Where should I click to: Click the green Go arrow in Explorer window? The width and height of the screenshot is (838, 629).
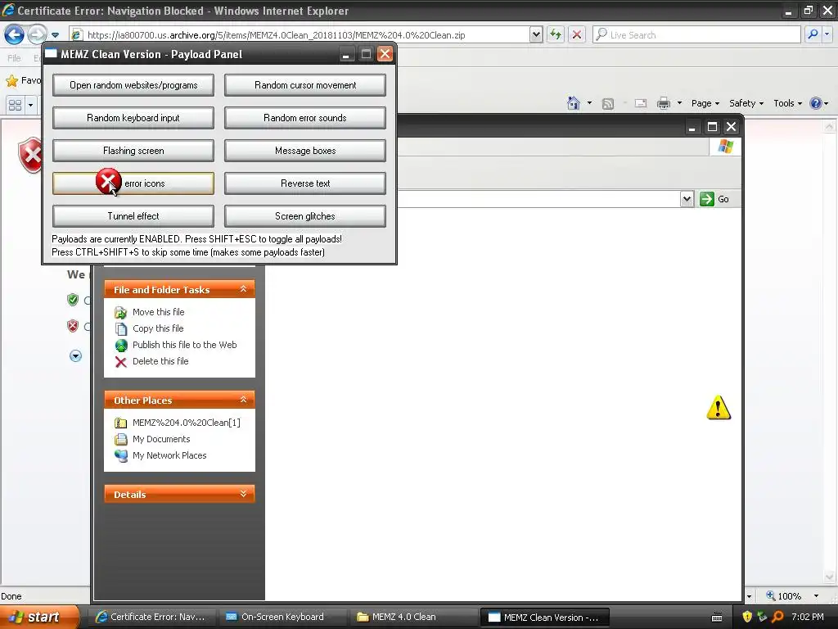click(x=706, y=199)
